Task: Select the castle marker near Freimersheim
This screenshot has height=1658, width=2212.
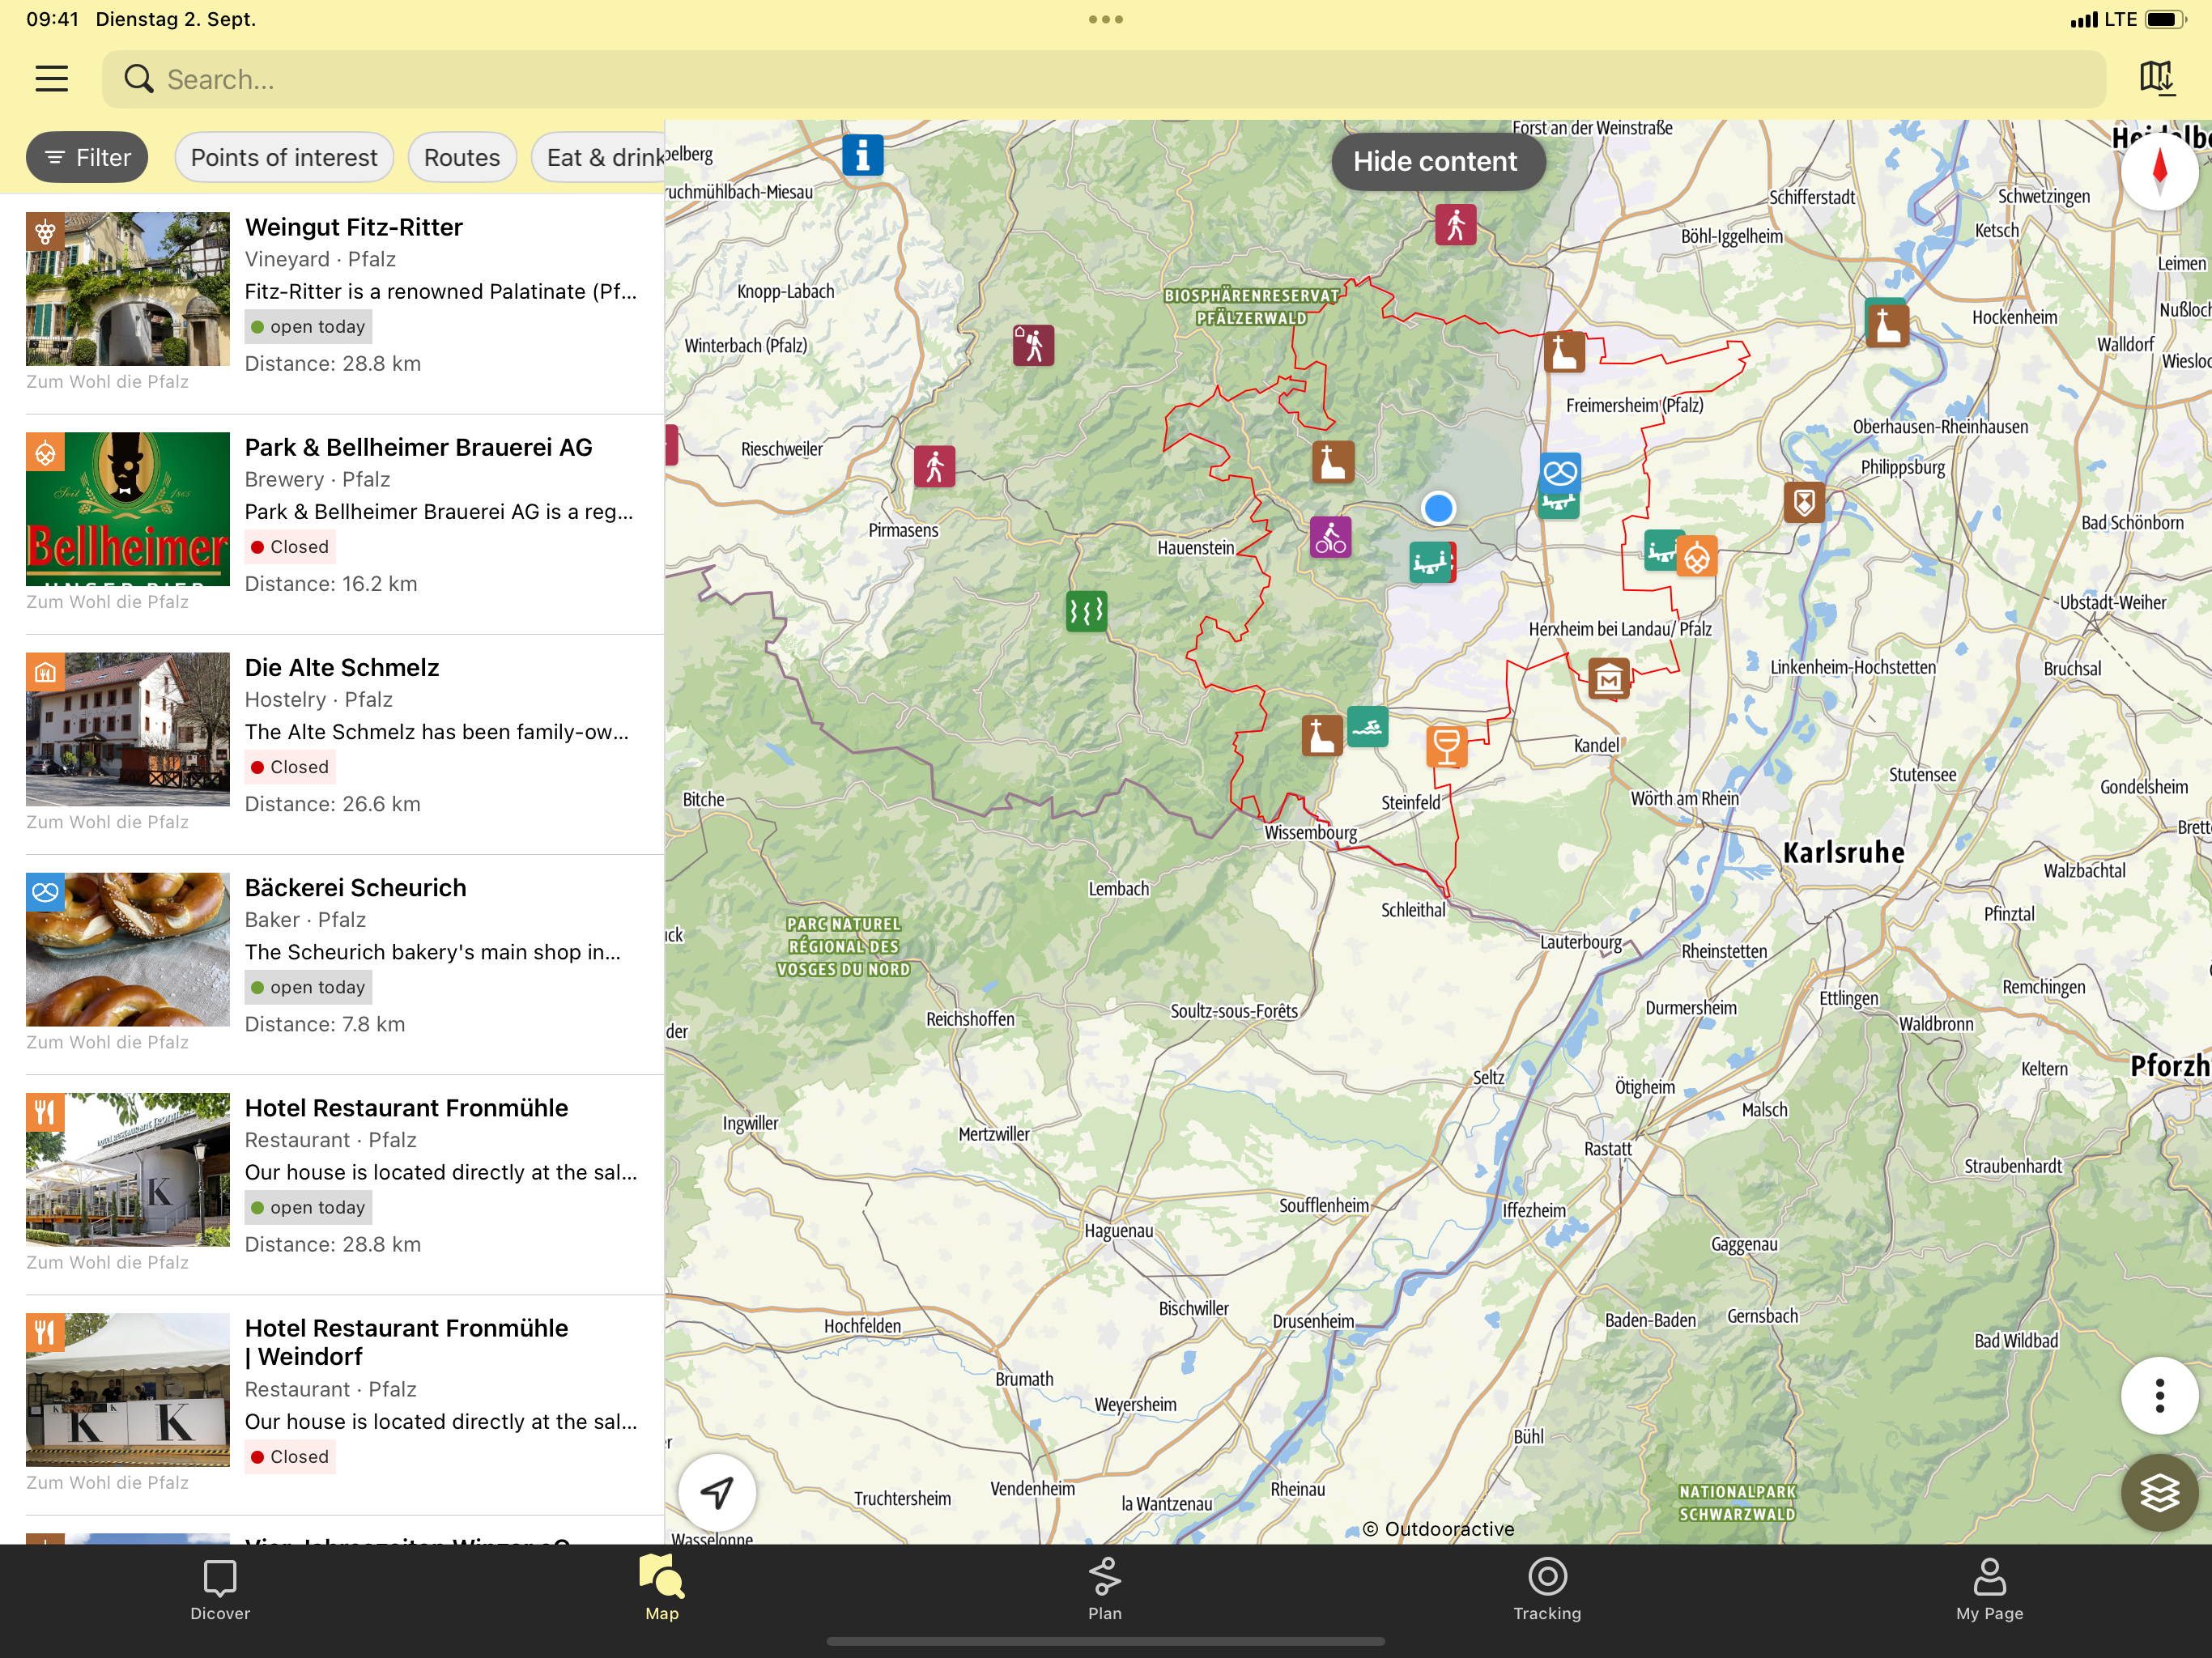Action: click(1564, 352)
